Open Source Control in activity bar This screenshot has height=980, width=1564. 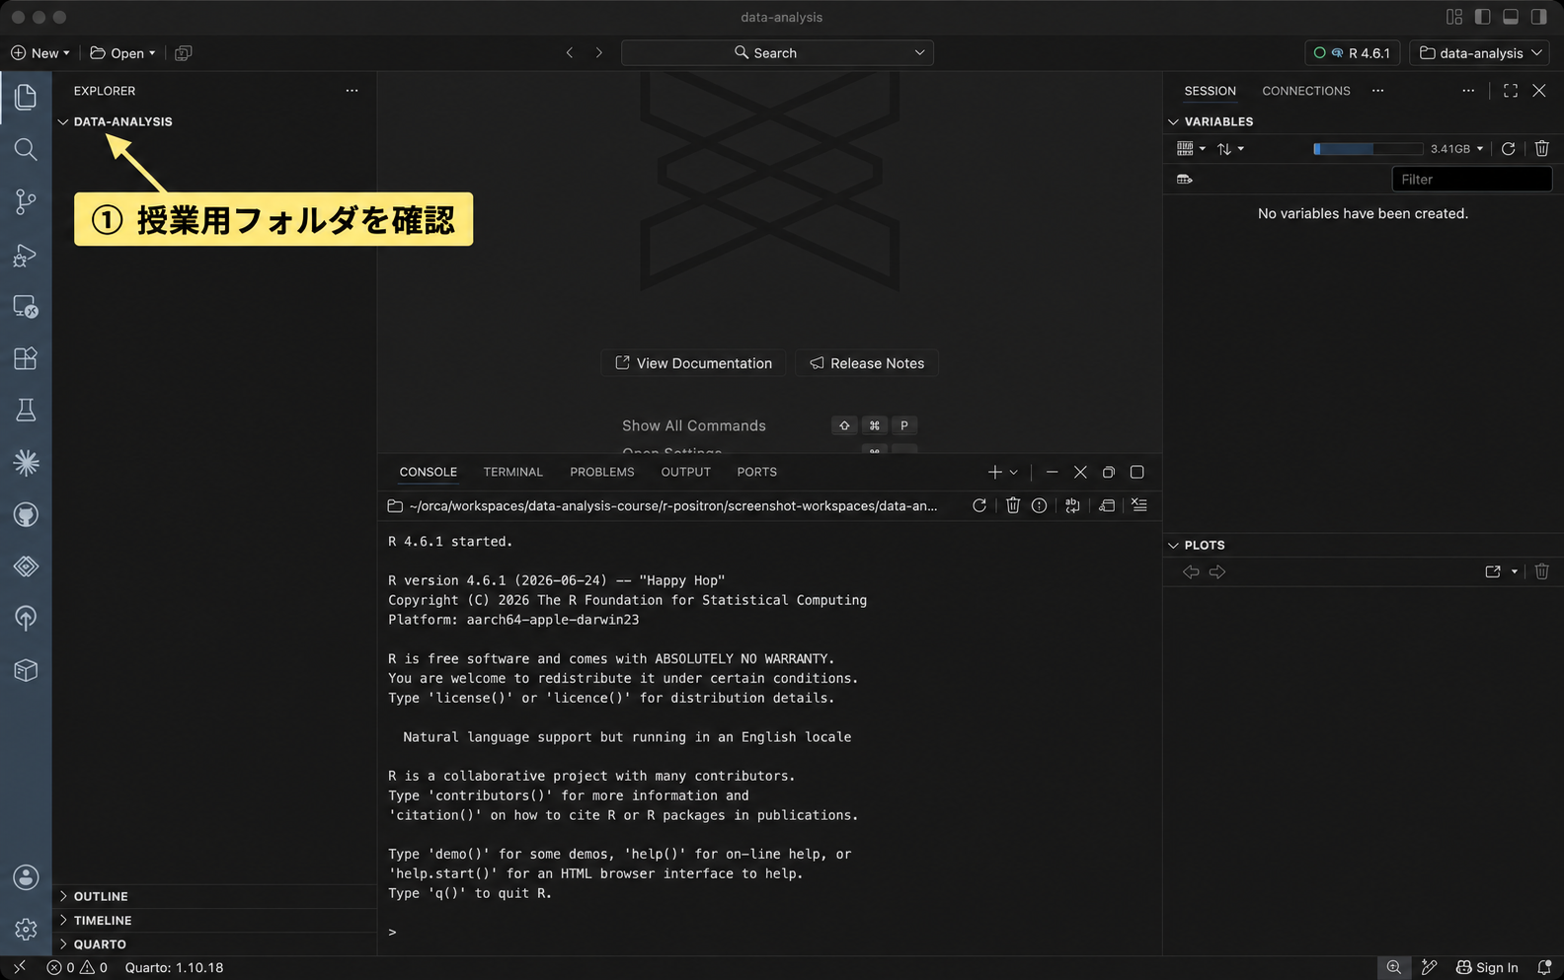pyautogui.click(x=26, y=202)
